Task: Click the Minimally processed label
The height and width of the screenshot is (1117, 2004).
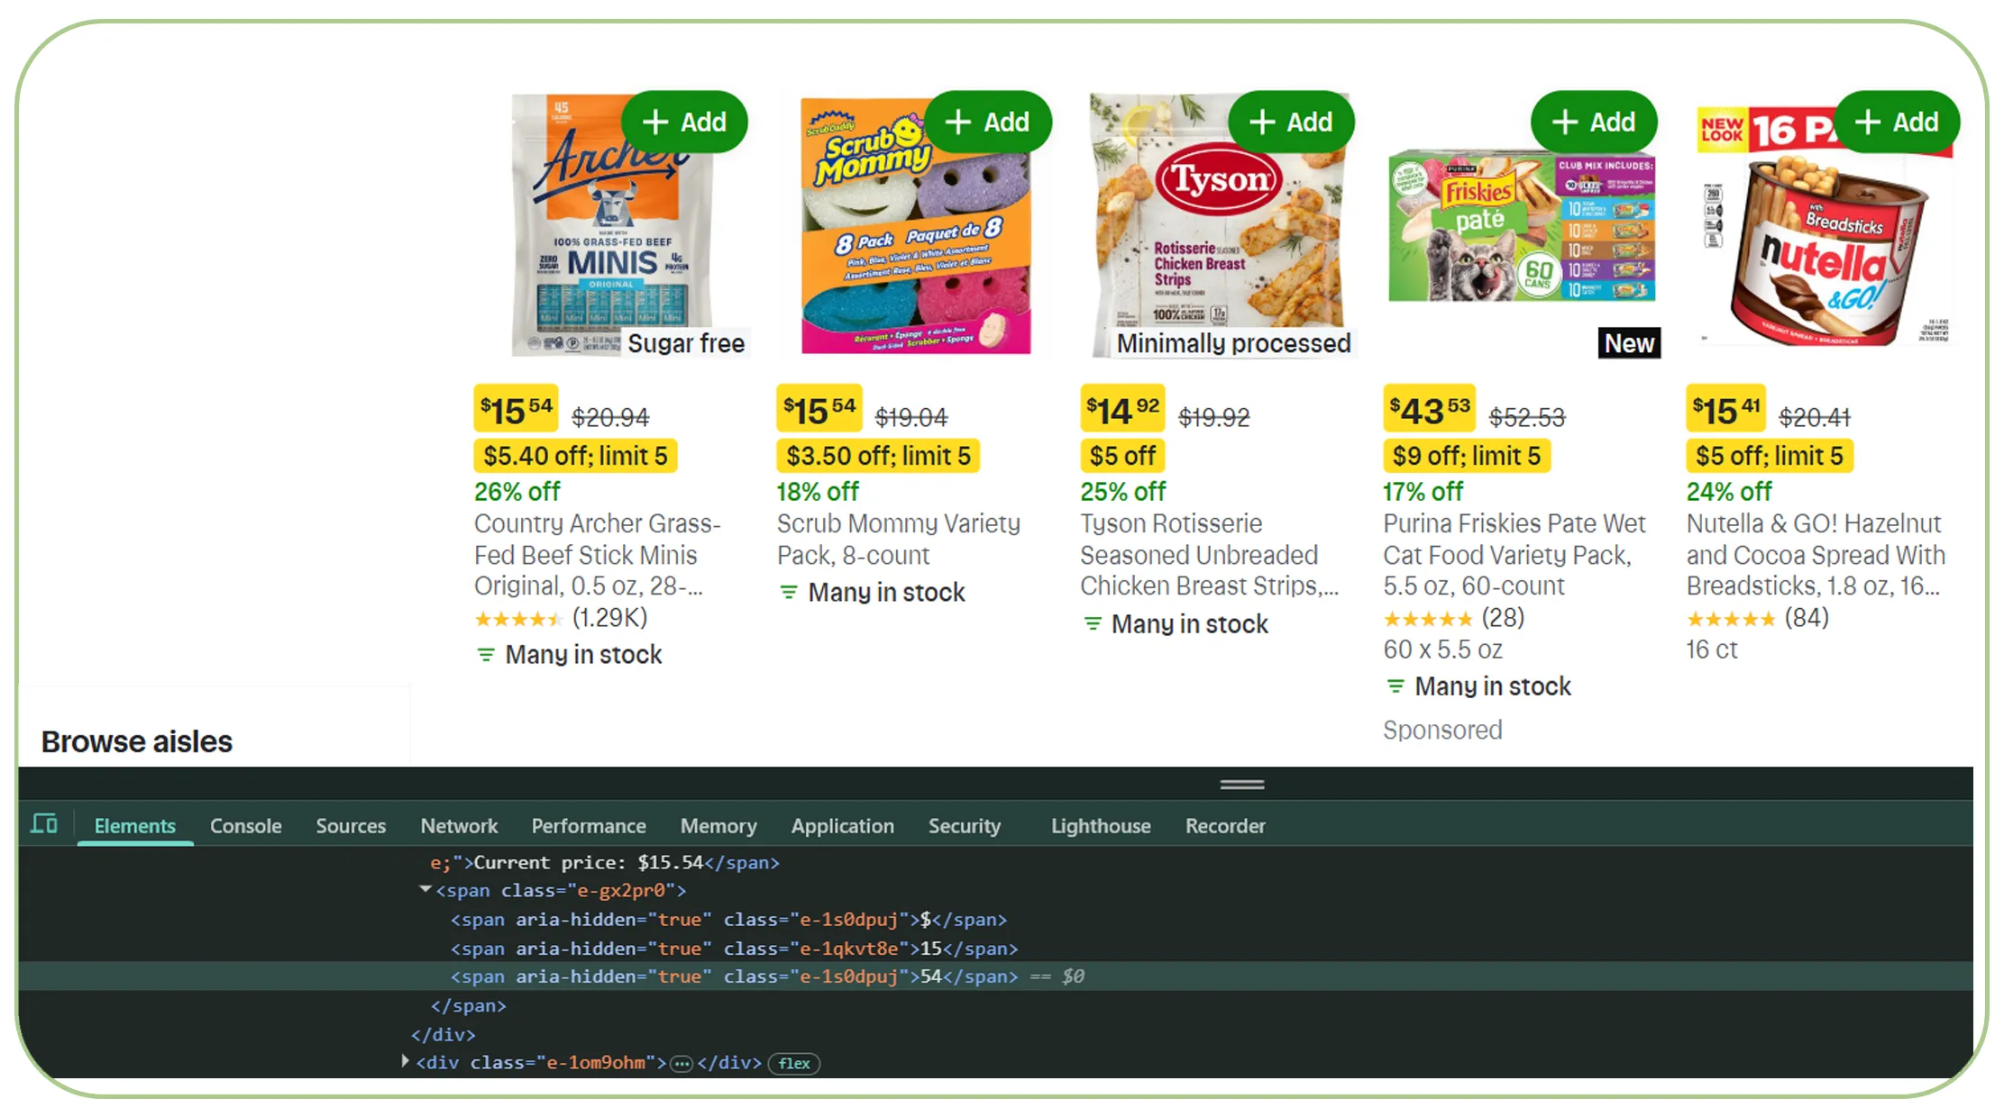Action: point(1233,343)
